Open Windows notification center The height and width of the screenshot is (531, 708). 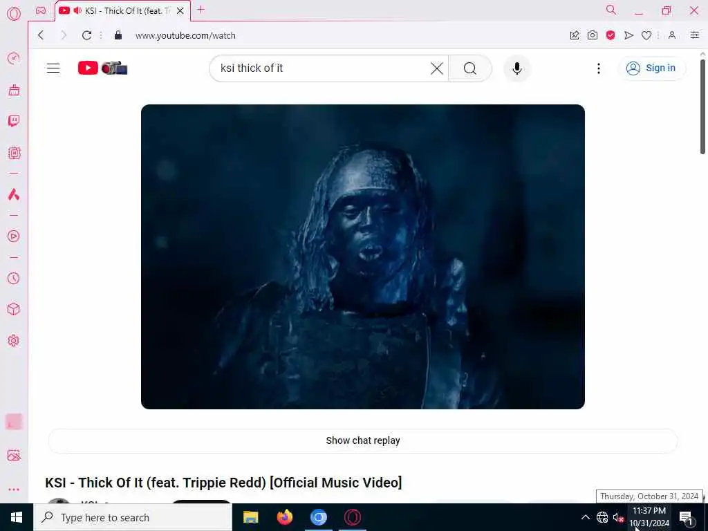pyautogui.click(x=687, y=518)
